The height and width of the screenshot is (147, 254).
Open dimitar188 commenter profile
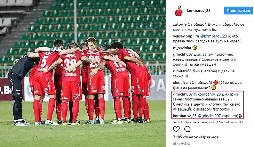click(x=182, y=71)
